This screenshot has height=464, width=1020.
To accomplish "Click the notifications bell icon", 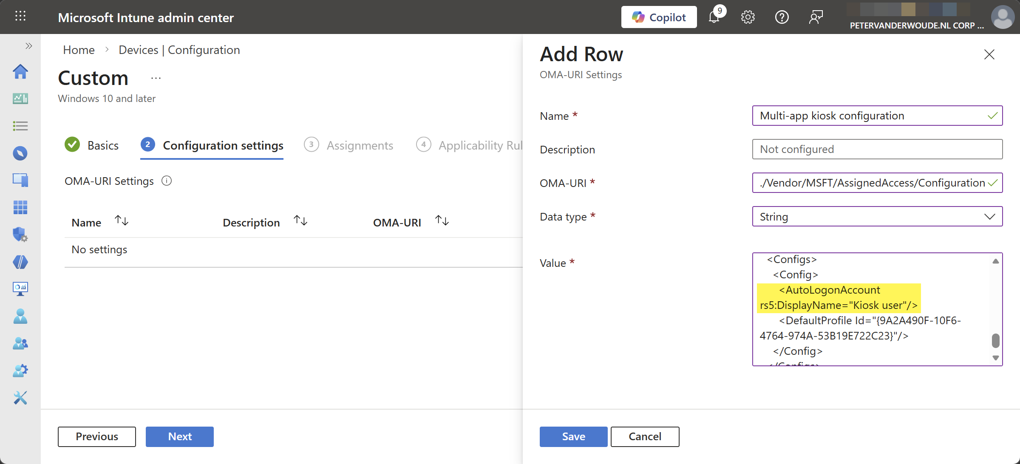I will click(x=714, y=17).
